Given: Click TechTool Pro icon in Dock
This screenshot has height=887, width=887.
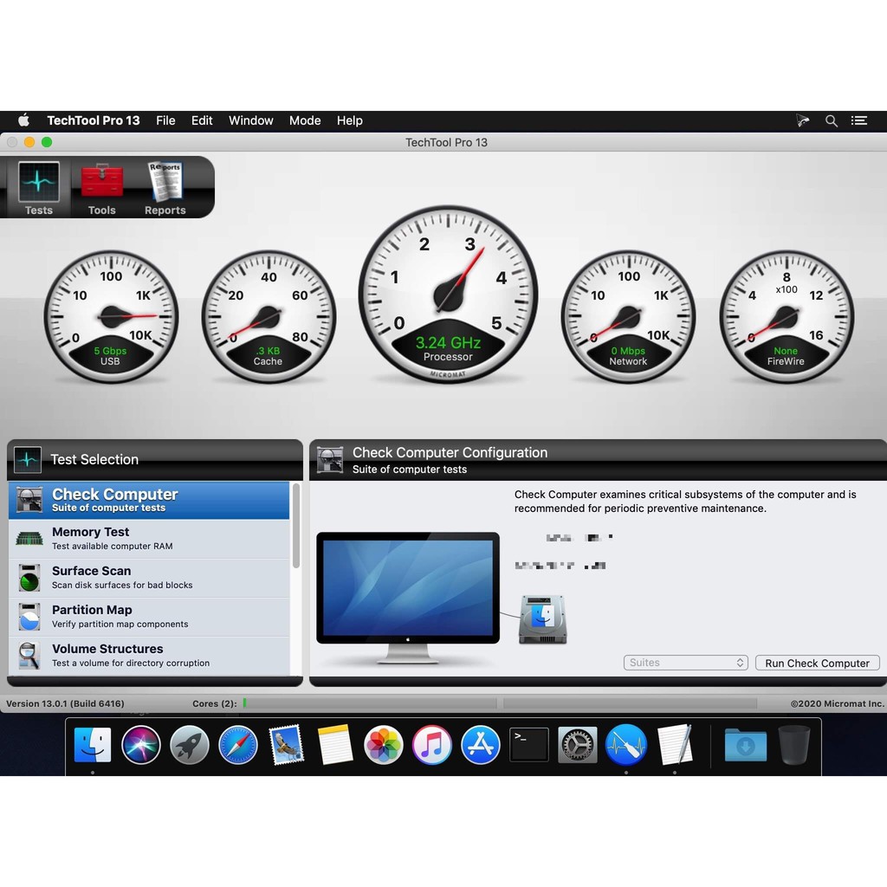Looking at the screenshot, I should click(626, 744).
